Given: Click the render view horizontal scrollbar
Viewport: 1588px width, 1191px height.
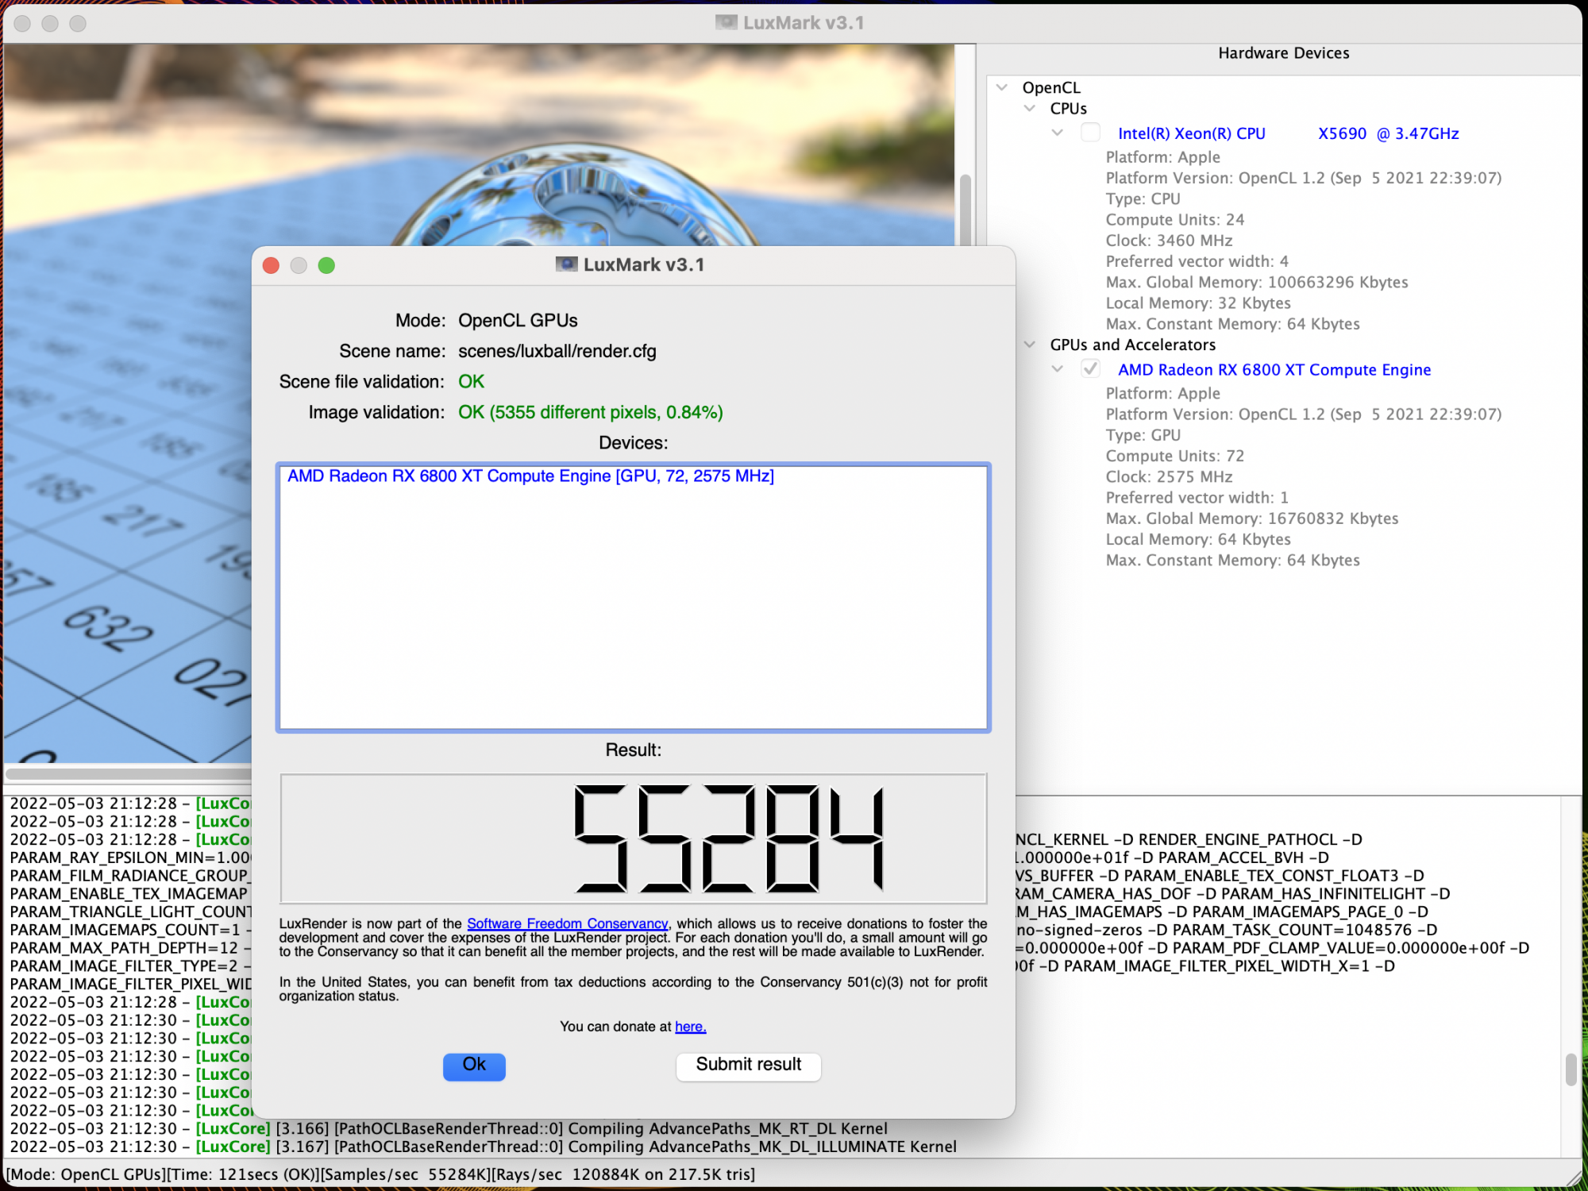Looking at the screenshot, I should point(127,773).
